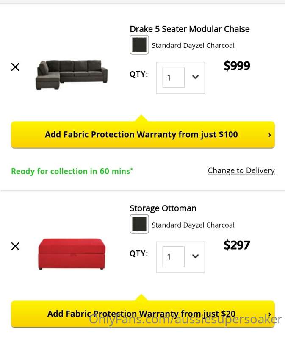Viewport: 285px width, 339px height.
Task: Click the Storage Ottoman quantity input field
Action: (x=174, y=257)
